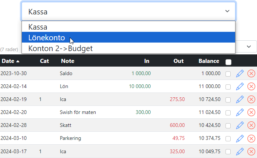This screenshot has height=158, width=257.
Task: Check the box for the Lön row
Action: pos(228,87)
